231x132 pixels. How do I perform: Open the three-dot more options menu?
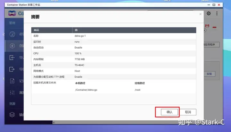[217, 13]
